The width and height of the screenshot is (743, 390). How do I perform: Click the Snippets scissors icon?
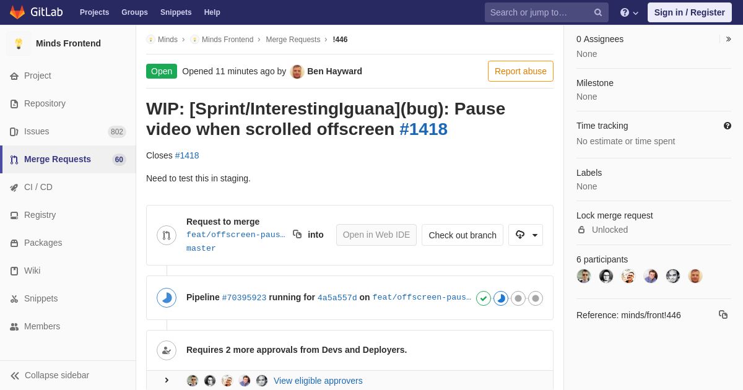(x=14, y=299)
